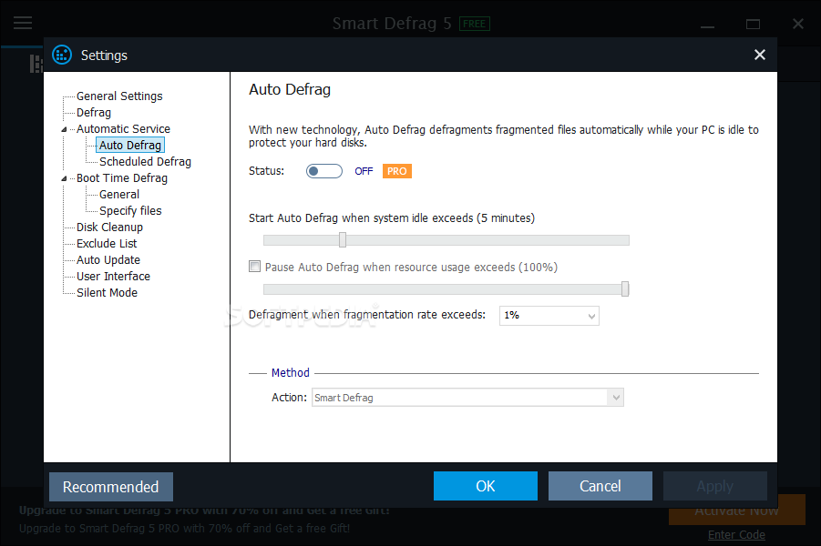Click the Auto Defrag page heading
The height and width of the screenshot is (546, 821).
[290, 89]
